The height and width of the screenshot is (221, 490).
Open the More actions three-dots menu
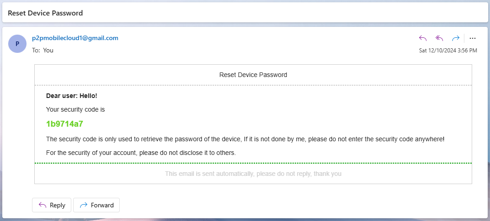[473, 38]
